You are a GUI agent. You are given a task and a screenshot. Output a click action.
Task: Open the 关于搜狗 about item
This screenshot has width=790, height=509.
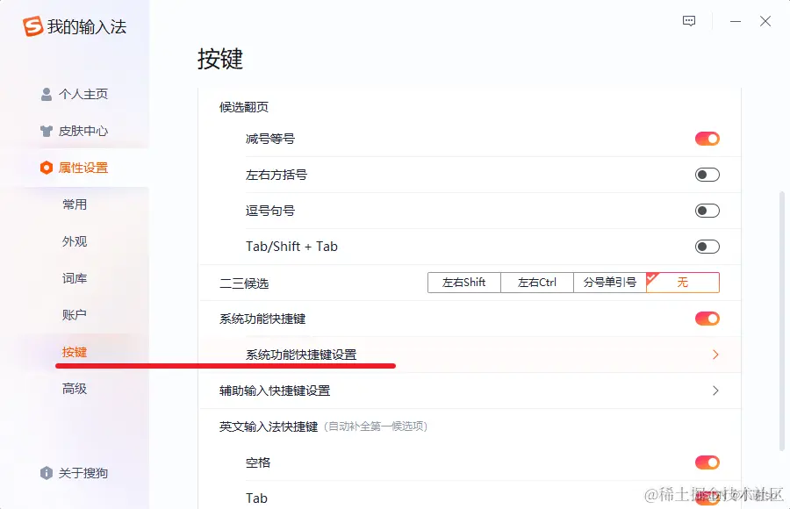(x=75, y=473)
